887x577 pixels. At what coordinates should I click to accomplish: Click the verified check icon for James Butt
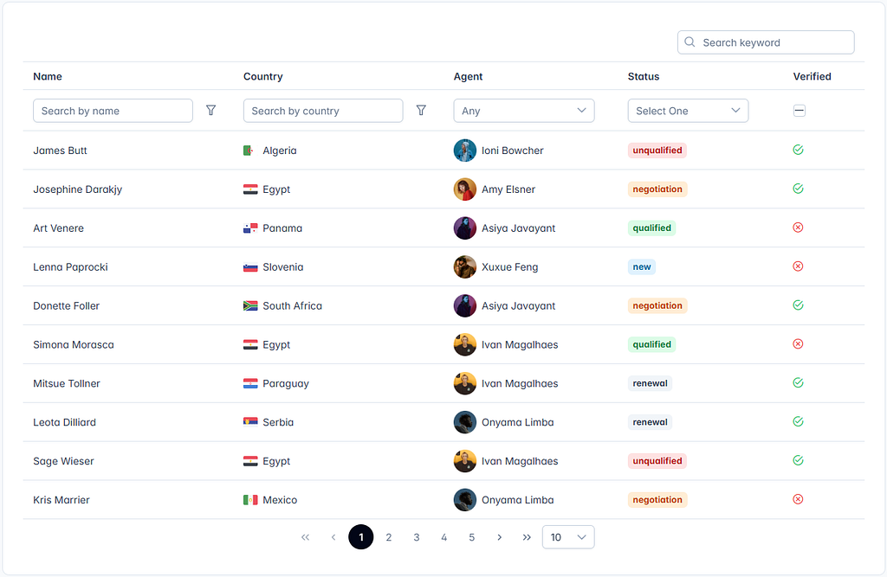point(798,150)
